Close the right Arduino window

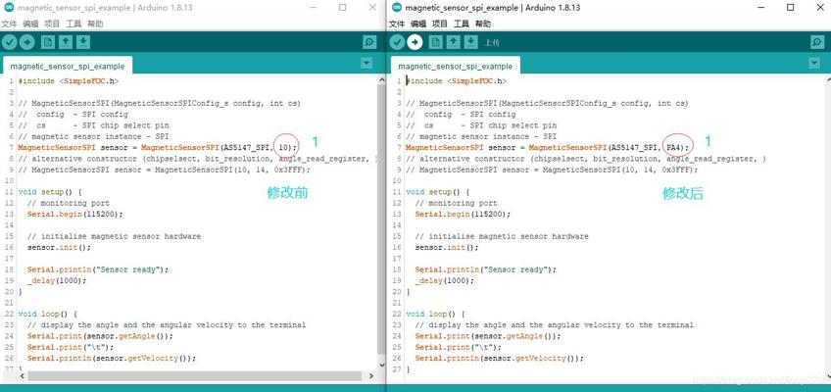coord(819,8)
